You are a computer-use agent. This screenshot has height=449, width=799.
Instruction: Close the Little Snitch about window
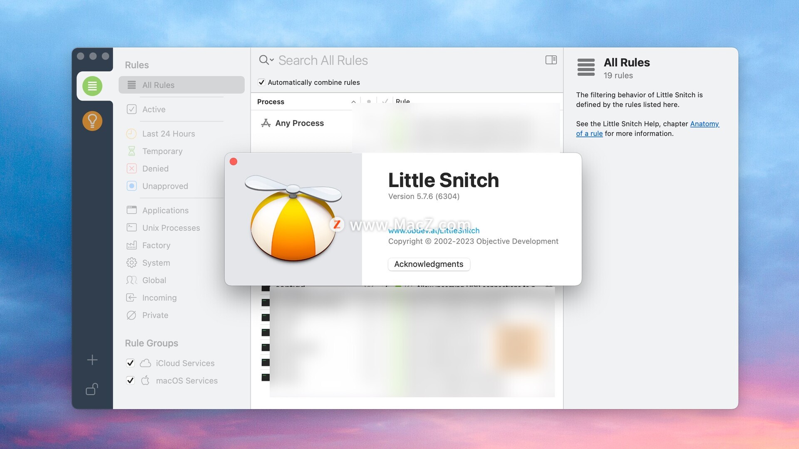233,162
